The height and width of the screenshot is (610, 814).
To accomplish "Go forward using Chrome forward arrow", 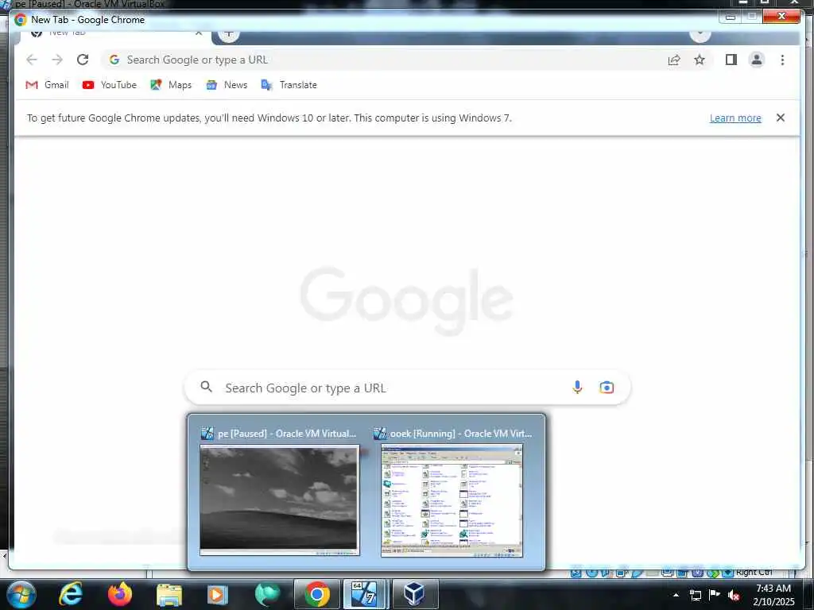I will (57, 60).
